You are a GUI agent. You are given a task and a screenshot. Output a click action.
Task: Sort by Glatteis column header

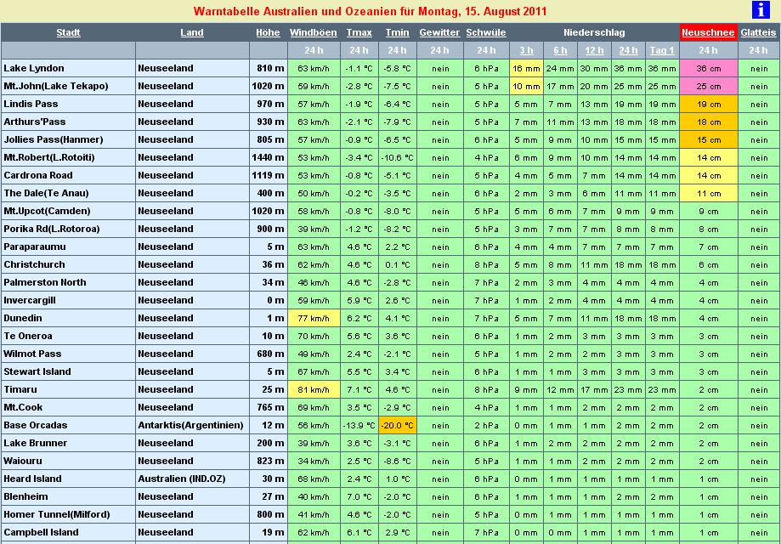[758, 32]
